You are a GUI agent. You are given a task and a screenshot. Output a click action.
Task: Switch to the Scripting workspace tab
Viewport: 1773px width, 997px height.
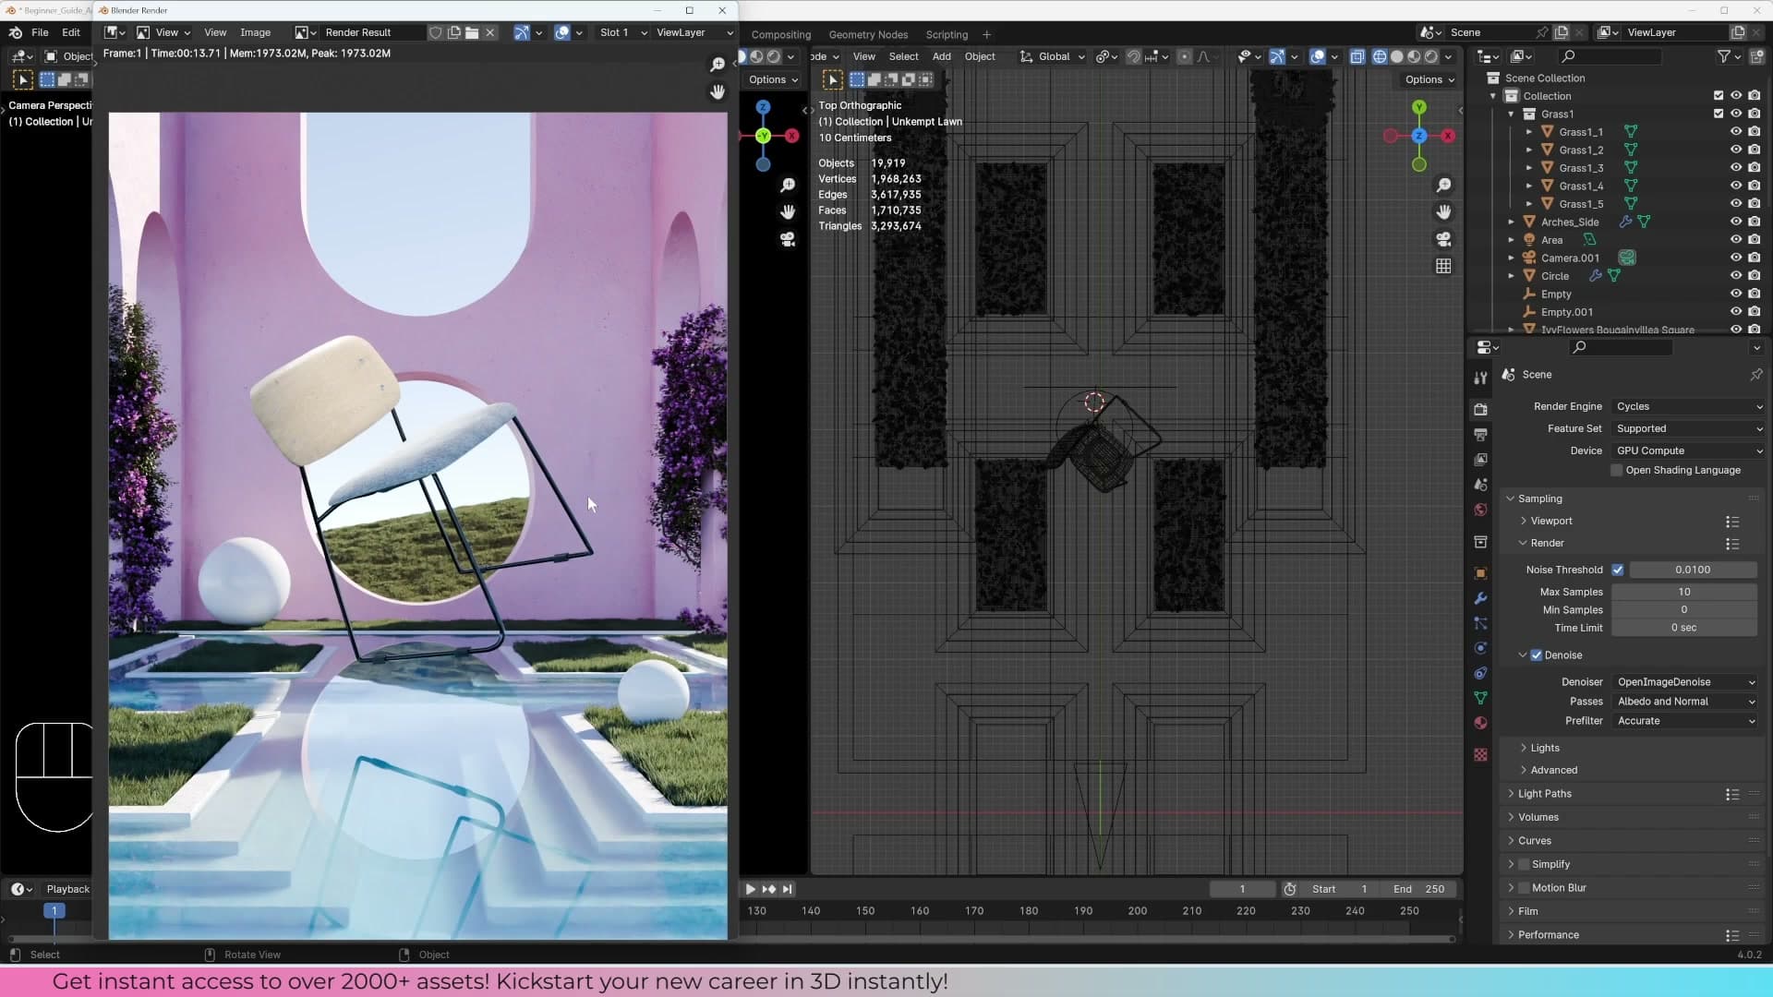point(947,34)
